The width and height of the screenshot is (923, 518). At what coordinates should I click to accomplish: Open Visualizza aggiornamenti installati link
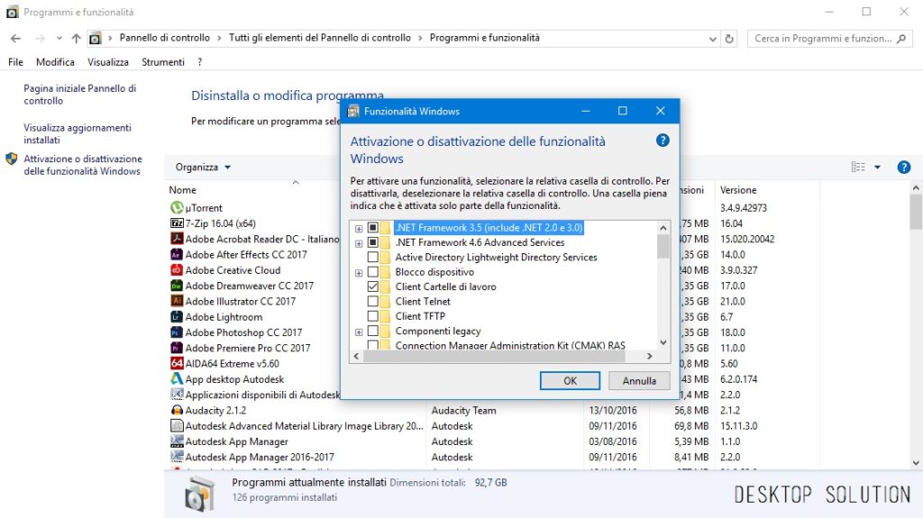click(x=78, y=133)
